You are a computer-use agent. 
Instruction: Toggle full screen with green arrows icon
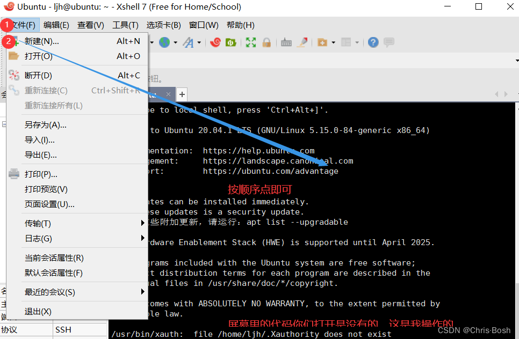250,42
